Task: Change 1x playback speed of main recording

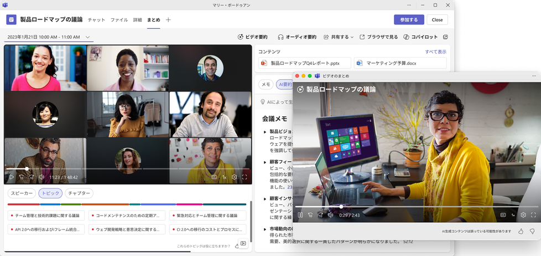Action: pyautogui.click(x=224, y=177)
